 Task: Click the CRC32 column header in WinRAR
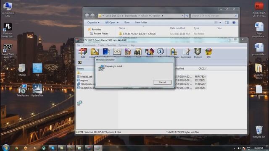click(x=202, y=69)
